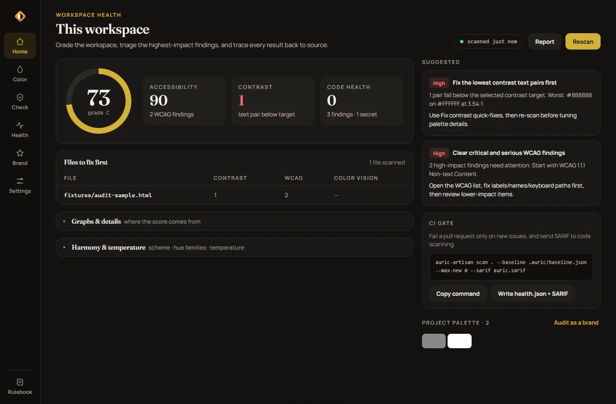Open the Settings sliders section

pos(20,185)
